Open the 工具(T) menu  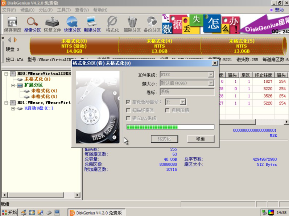click(63, 10)
